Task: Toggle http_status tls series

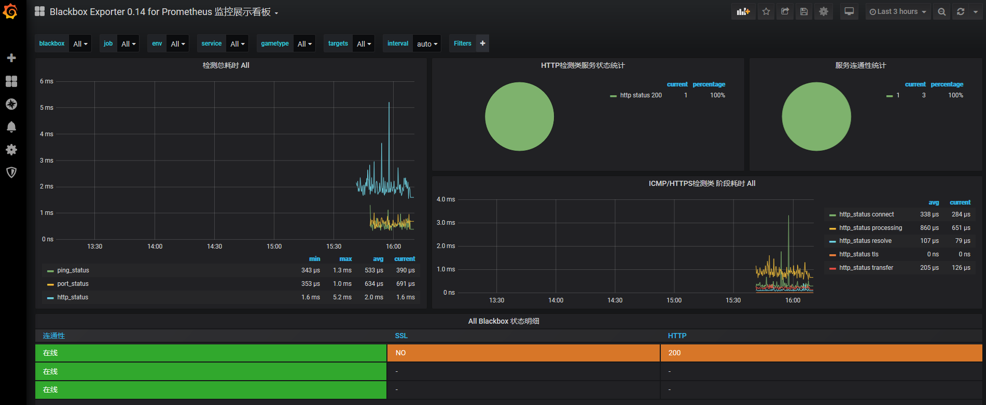Action: 858,254
